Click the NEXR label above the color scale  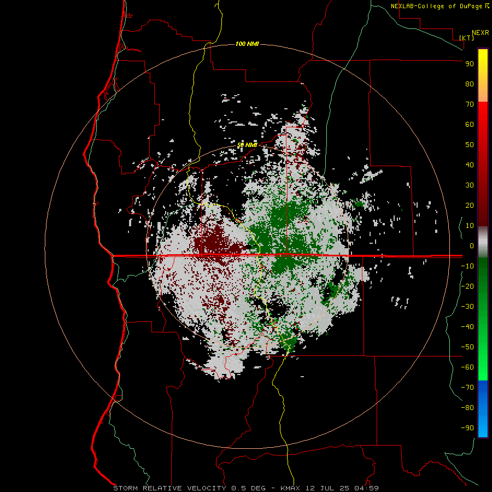click(x=481, y=33)
